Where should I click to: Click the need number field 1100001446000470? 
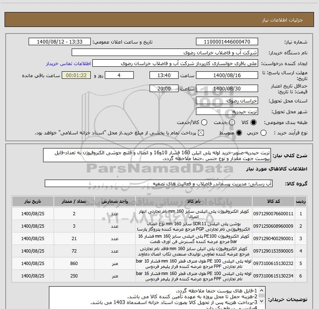227,42
